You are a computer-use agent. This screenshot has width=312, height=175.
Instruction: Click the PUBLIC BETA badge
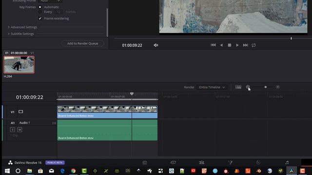[55, 163]
